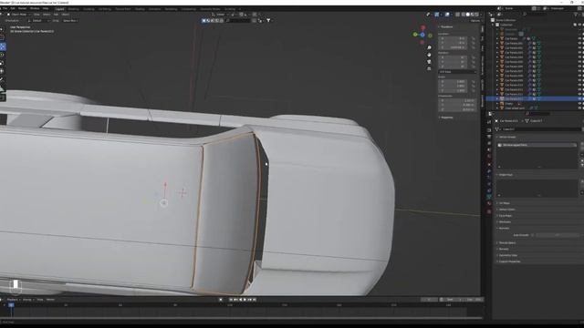Click the blue Z axis on navigation gizmo
Viewport: 584px width, 328px height.
coord(422,35)
